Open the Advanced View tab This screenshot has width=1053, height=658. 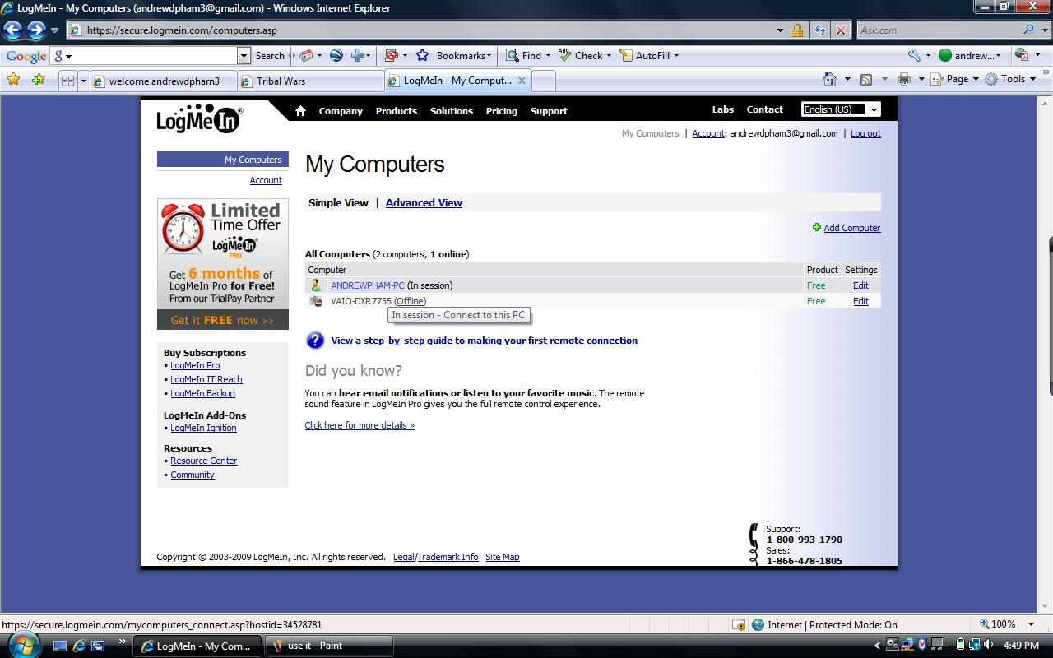424,202
